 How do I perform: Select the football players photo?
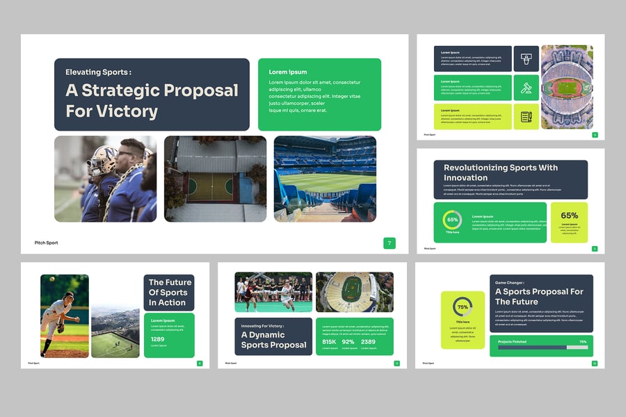click(x=106, y=179)
